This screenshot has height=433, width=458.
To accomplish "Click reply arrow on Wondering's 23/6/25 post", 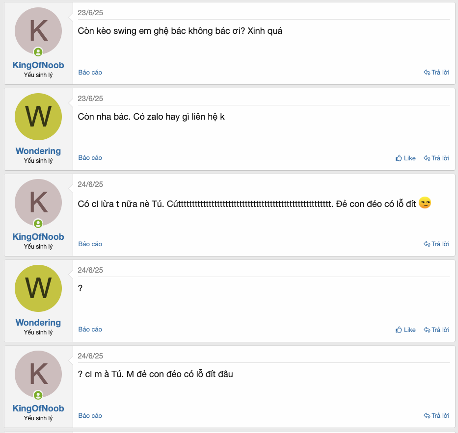I will click(x=436, y=158).
